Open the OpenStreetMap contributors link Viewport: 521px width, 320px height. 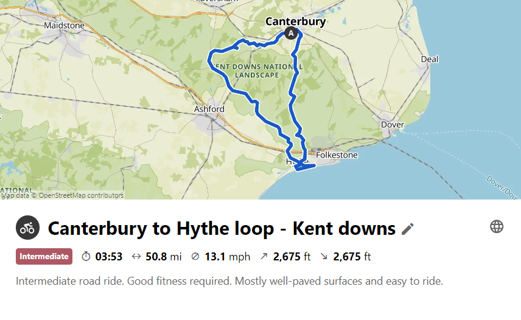point(81,195)
